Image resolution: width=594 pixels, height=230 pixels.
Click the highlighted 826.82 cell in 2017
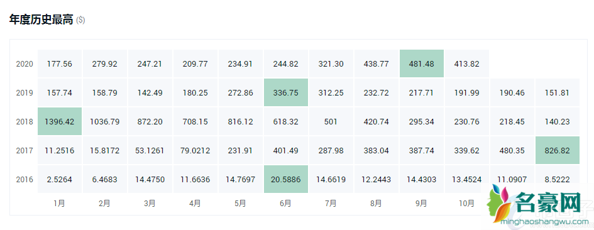[558, 150]
